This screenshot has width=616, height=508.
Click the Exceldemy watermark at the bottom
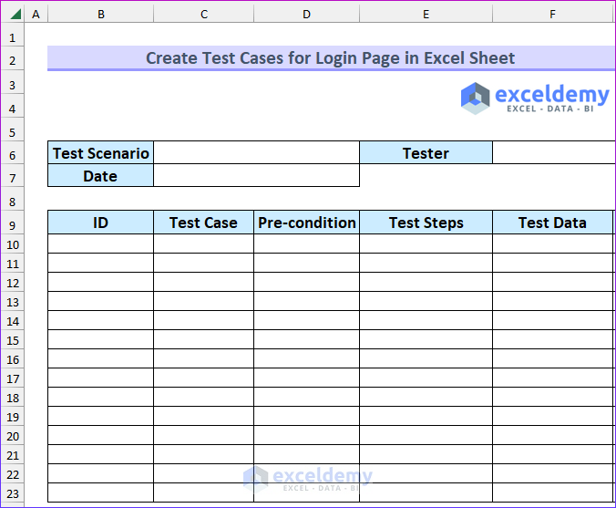click(308, 479)
